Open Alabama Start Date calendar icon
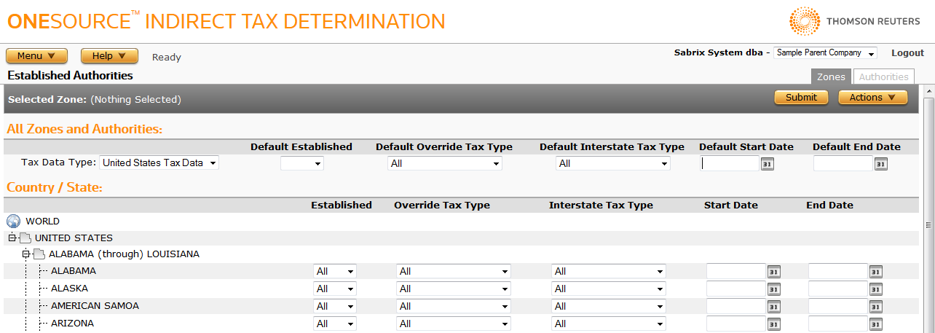935x333 pixels. 773,272
